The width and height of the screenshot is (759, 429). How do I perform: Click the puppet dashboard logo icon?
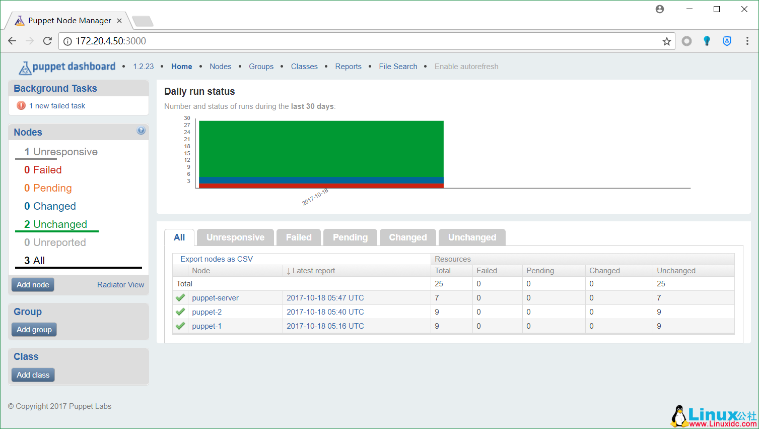25,68
